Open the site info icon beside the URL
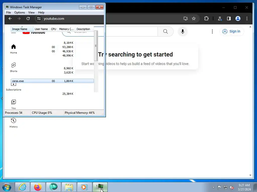The width and height of the screenshot is (257, 192). click(x=39, y=18)
